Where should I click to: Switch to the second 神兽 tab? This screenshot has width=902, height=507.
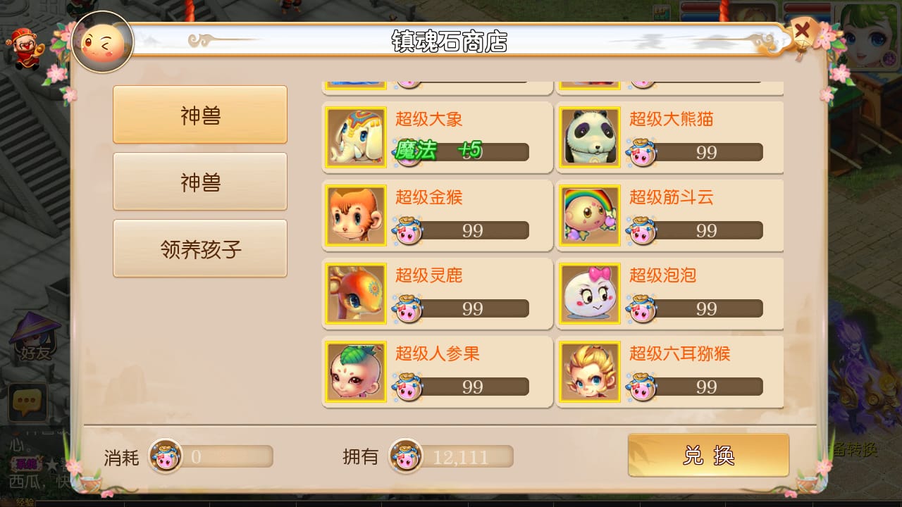(x=200, y=182)
